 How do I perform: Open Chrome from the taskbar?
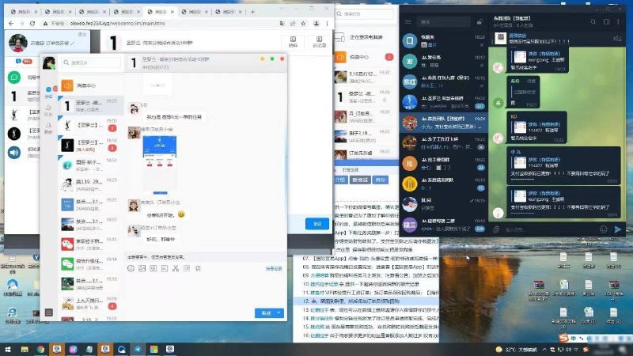pyautogui.click(x=41, y=349)
